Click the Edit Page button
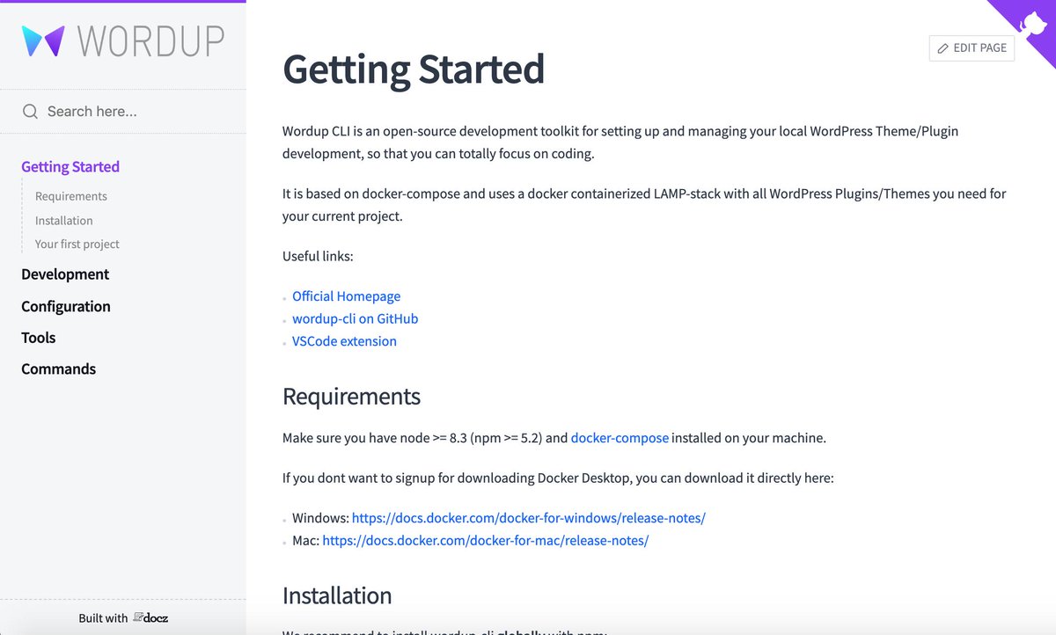The image size is (1056, 635). pos(972,48)
